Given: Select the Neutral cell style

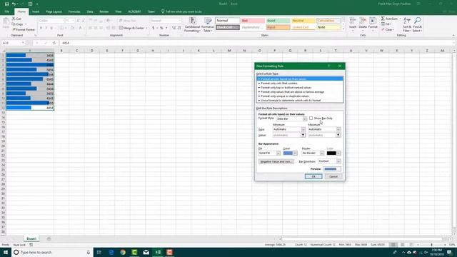Looking at the screenshot, I should (x=303, y=21).
